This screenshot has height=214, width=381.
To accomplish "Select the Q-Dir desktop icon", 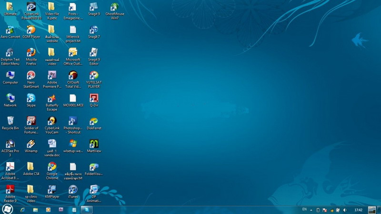I will click(94, 100).
